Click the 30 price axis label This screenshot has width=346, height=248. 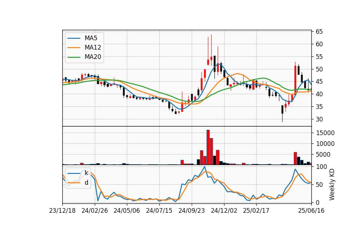coord(319,119)
